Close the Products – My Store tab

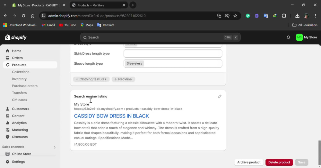click(124, 5)
